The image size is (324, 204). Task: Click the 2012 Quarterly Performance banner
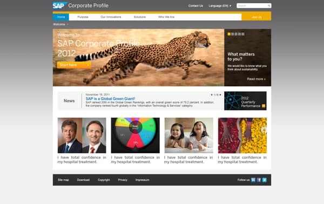245,101
